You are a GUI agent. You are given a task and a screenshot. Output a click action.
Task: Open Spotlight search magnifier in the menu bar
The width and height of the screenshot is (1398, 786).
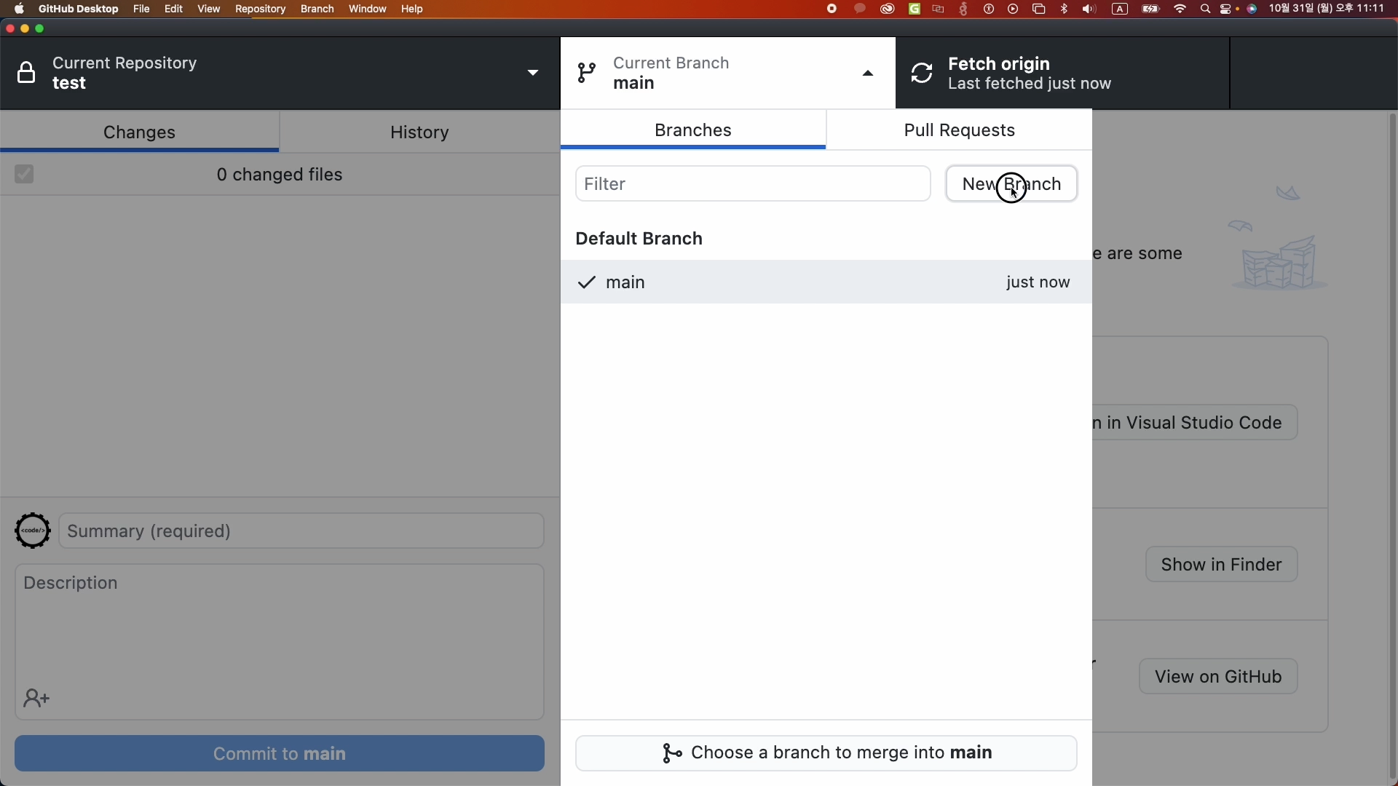[1206, 9]
